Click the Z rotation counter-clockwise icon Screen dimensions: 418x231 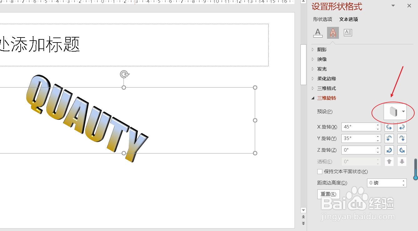402,150
